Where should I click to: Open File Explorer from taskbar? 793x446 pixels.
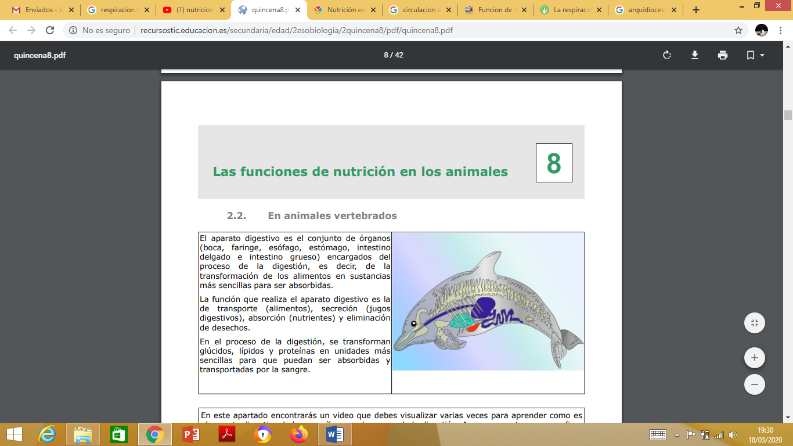(x=83, y=434)
